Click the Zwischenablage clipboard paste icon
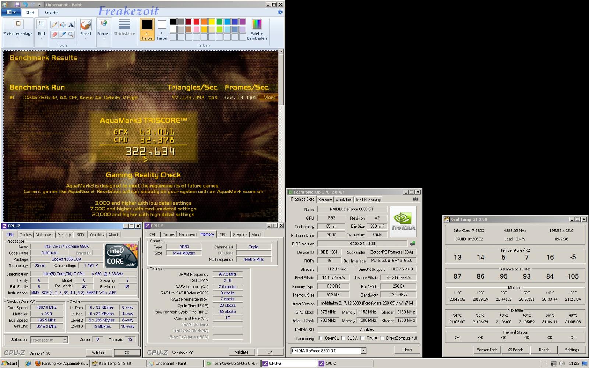The width and height of the screenshot is (589, 368). [18, 24]
